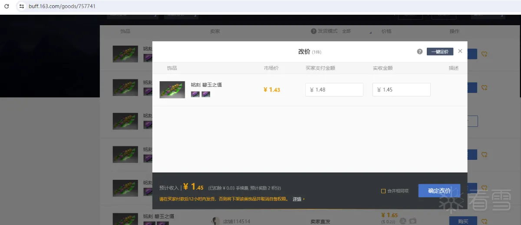Viewport: 521px width, 225px height.
Task: Click the 操作 column header in the background list
Action: click(x=454, y=31)
